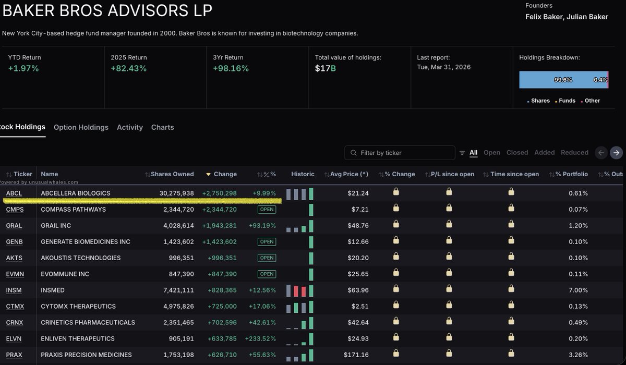This screenshot has height=365, width=626.
Task: Open the INSM ticker link
Action: point(14,290)
